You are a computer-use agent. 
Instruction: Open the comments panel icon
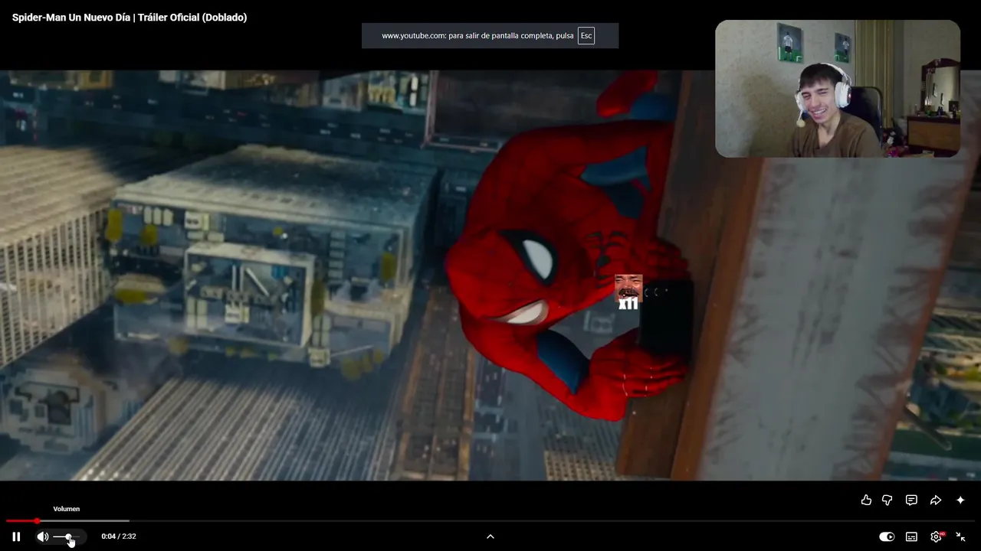pyautogui.click(x=911, y=500)
